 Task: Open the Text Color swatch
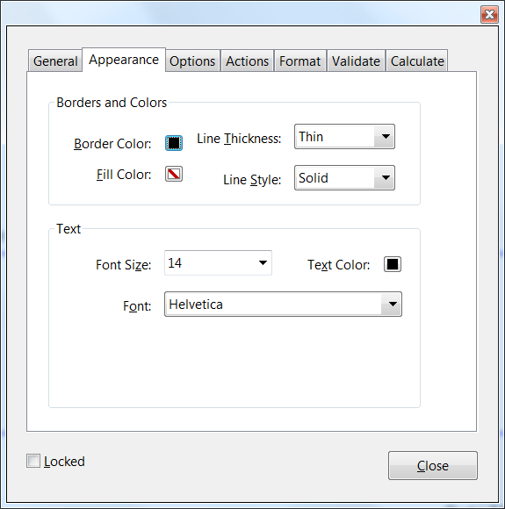(393, 264)
